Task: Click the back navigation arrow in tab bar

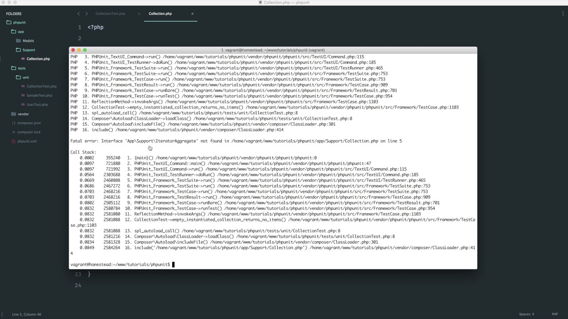Action: 79,14
